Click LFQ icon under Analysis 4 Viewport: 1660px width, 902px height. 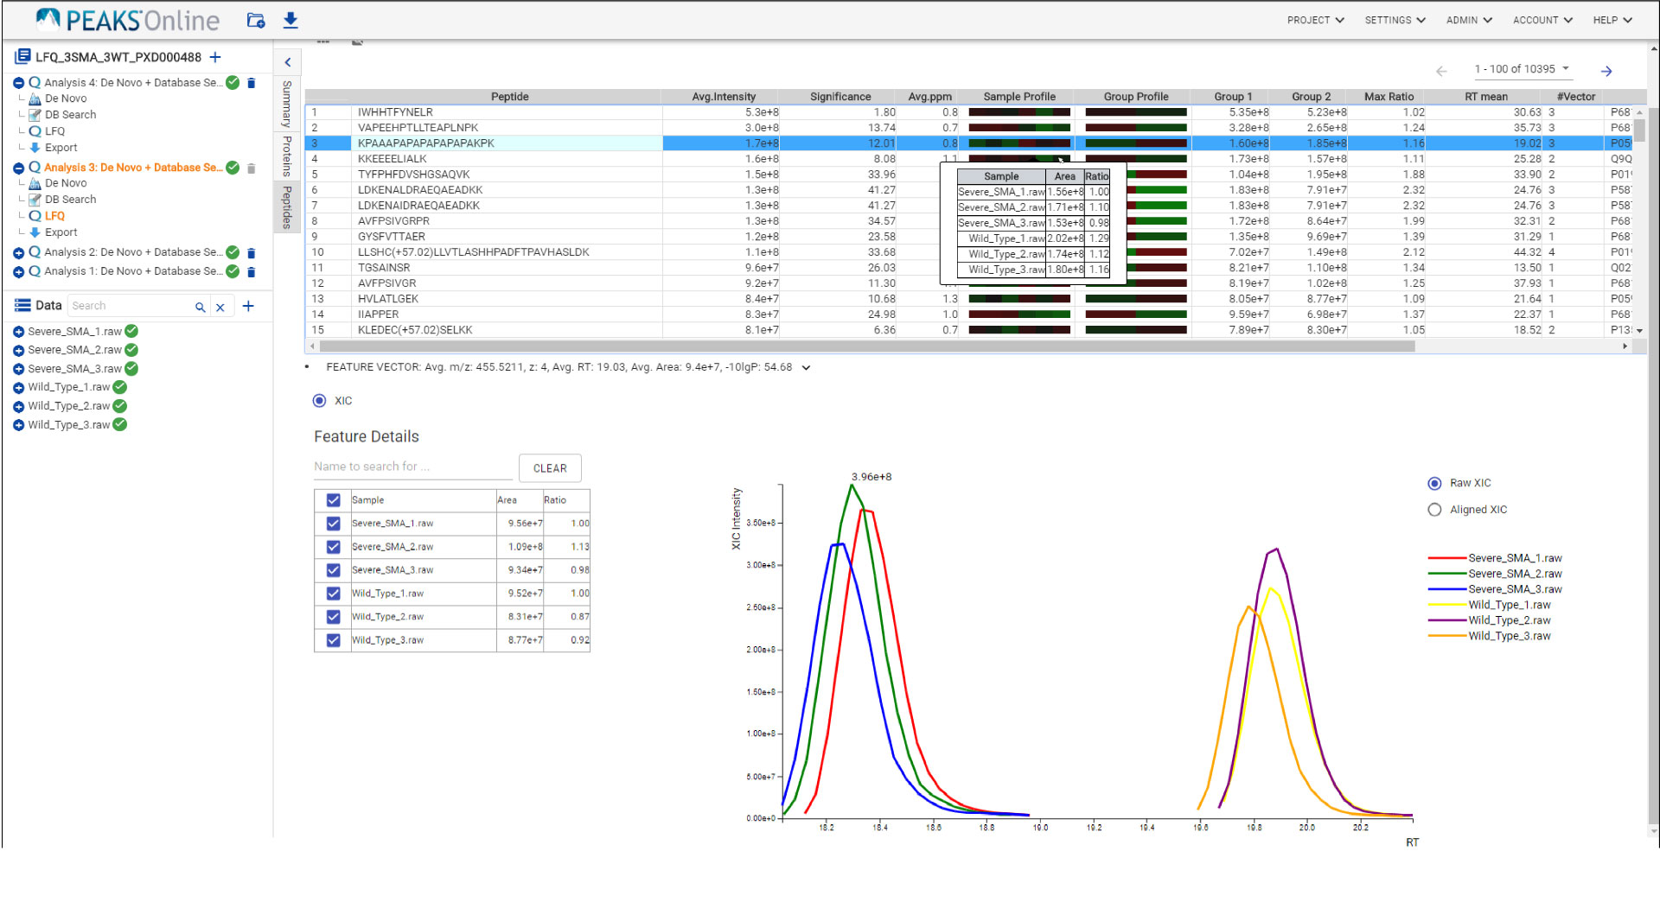click(x=35, y=131)
